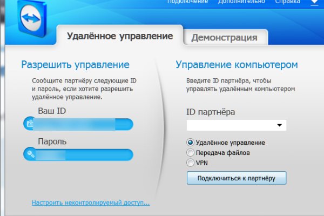Click into the ID партнёра text field
This screenshot has height=216, width=324.
point(230,125)
